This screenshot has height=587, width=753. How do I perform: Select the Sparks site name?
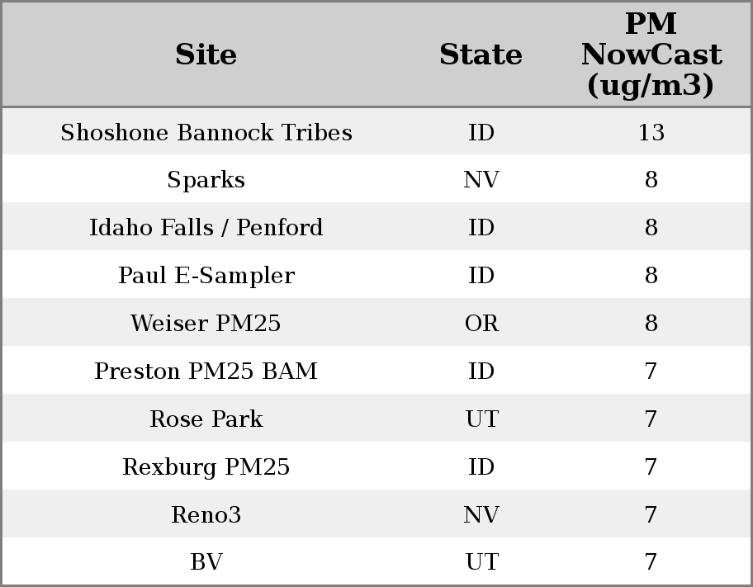click(206, 180)
